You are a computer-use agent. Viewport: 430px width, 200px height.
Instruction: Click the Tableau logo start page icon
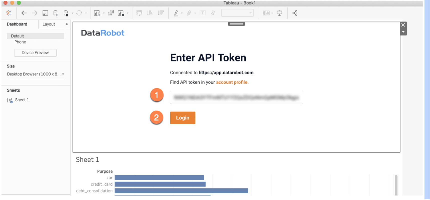pyautogui.click(x=9, y=13)
